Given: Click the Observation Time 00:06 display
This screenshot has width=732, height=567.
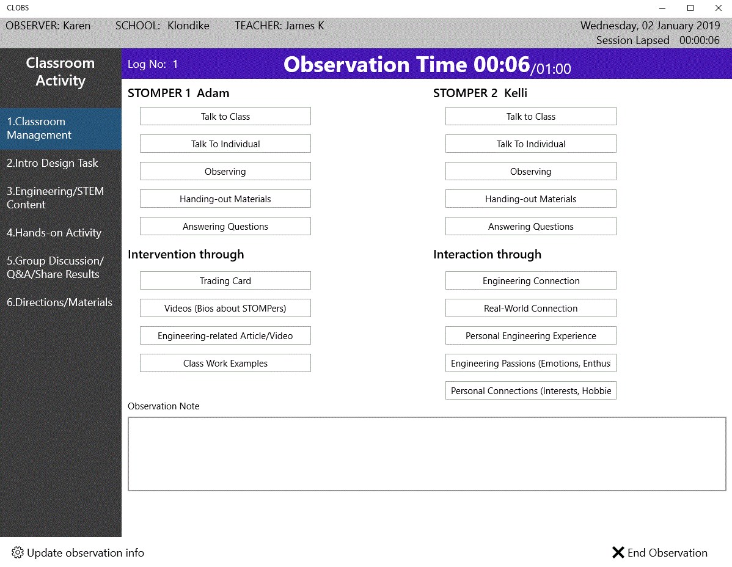Looking at the screenshot, I should pos(426,64).
